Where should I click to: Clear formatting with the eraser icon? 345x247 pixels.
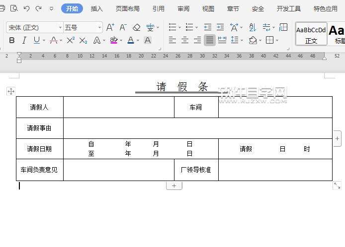[137, 27]
